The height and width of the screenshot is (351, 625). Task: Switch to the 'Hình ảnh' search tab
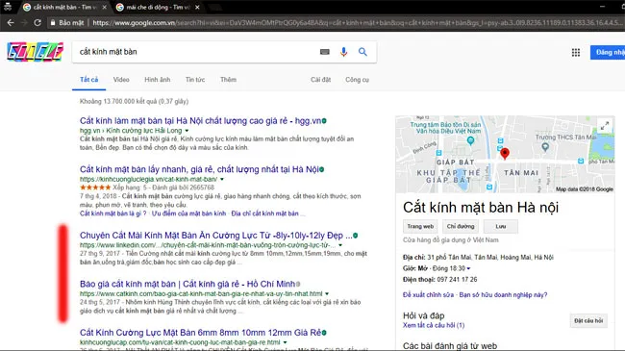[x=158, y=80]
